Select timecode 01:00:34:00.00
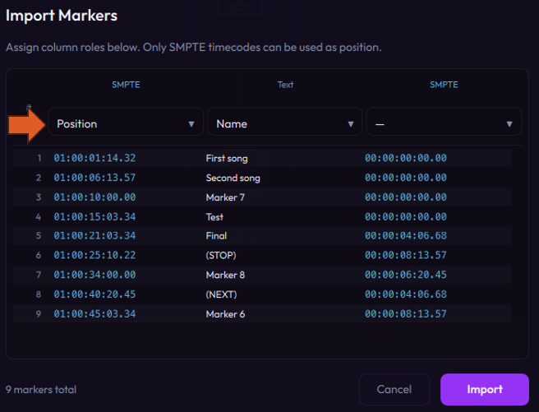Image resolution: width=539 pixels, height=412 pixels. 94,275
